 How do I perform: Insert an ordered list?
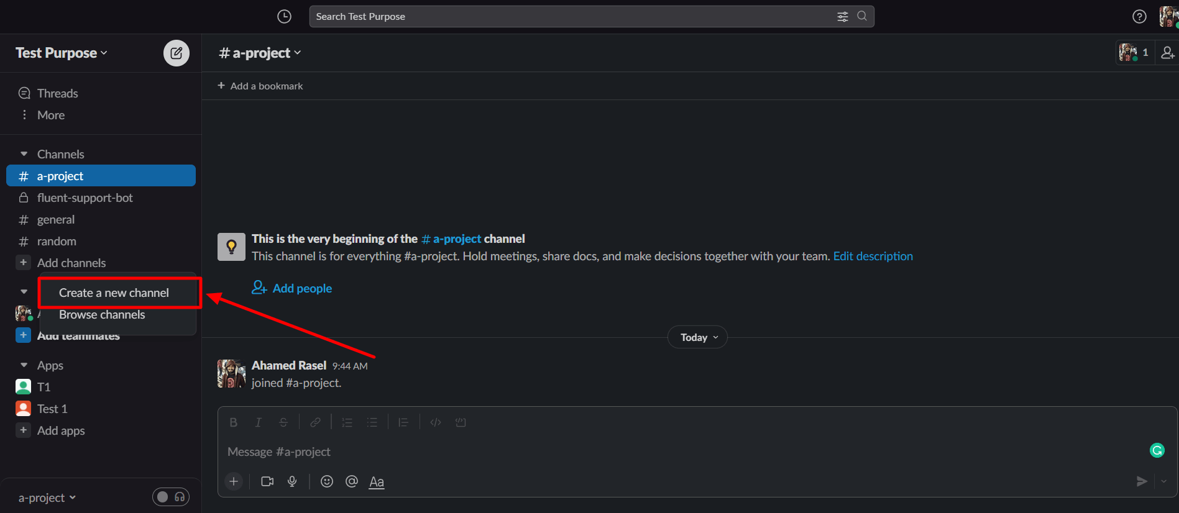click(x=347, y=422)
